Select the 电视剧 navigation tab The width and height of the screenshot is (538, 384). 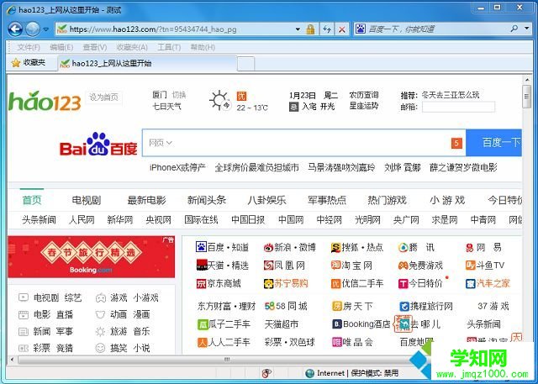pos(87,200)
